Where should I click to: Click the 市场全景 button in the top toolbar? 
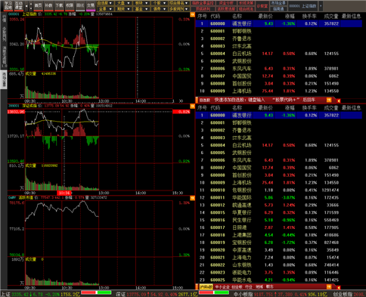278,3
